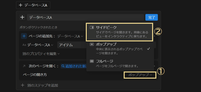The width and height of the screenshot is (201, 92).
Task: Click the Aa text icon before データベースA
Action: point(24,45)
